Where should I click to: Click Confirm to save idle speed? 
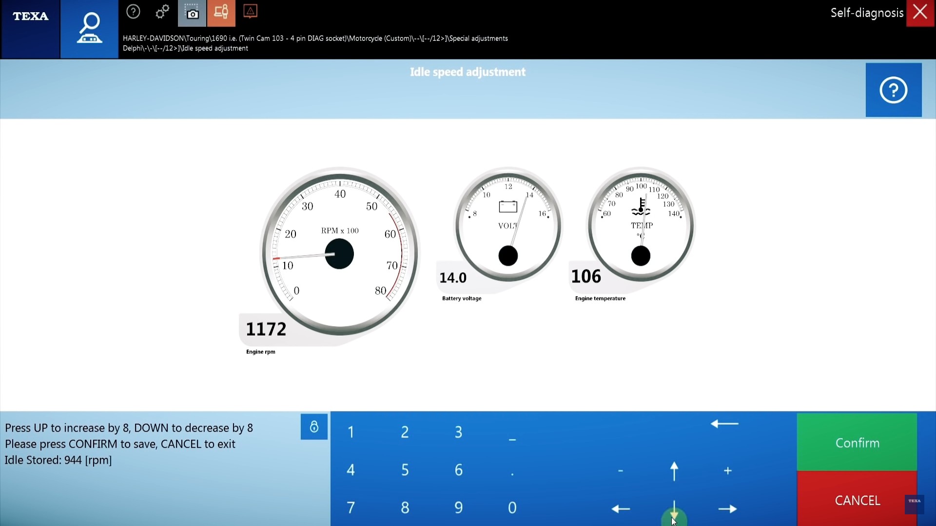coord(857,442)
